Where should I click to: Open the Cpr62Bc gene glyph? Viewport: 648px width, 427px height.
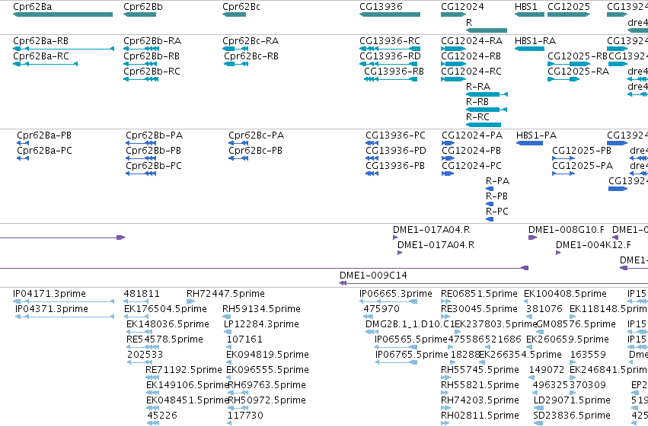point(234,14)
